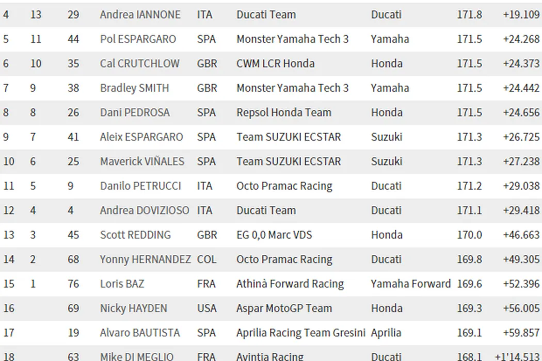Select Athinà Forward Racing team name
The width and height of the screenshot is (542, 361).
[290, 284]
